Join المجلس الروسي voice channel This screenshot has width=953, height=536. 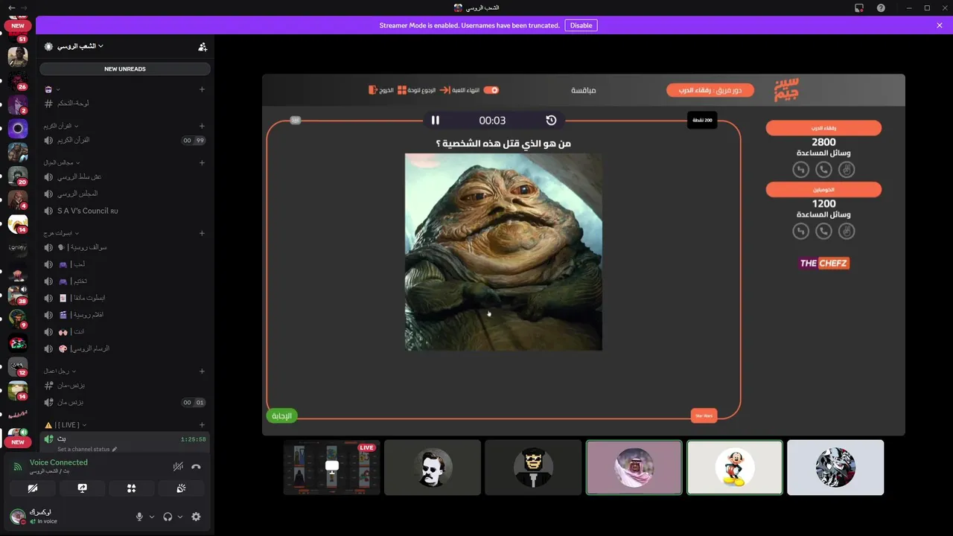point(124,194)
